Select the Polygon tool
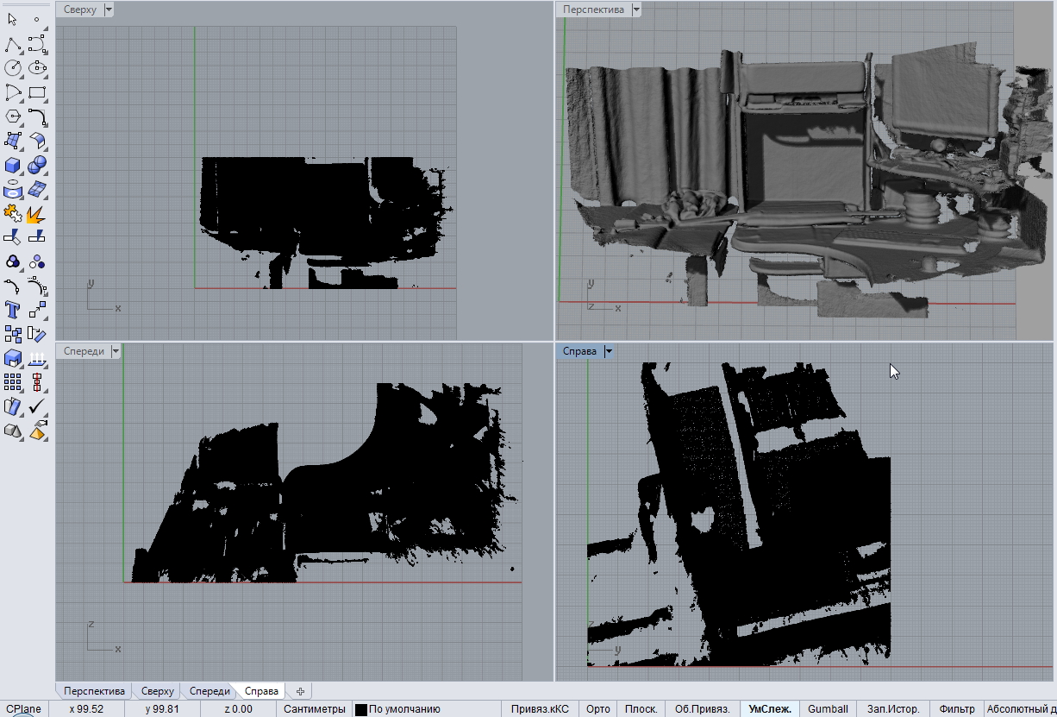The image size is (1057, 717). point(13,116)
